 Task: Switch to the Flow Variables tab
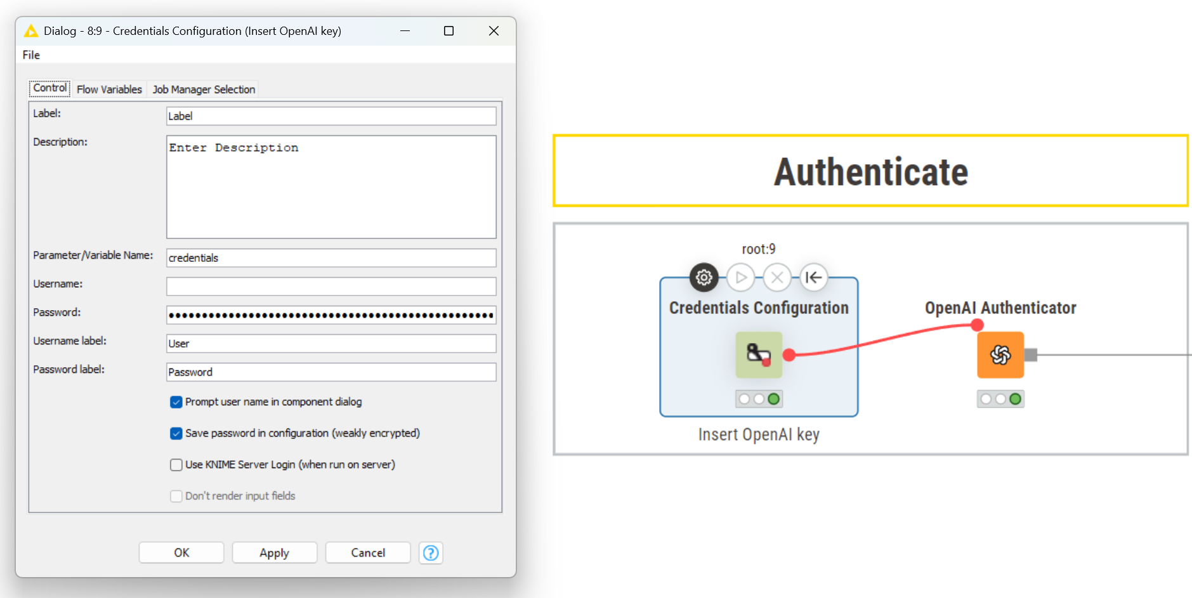coord(109,89)
